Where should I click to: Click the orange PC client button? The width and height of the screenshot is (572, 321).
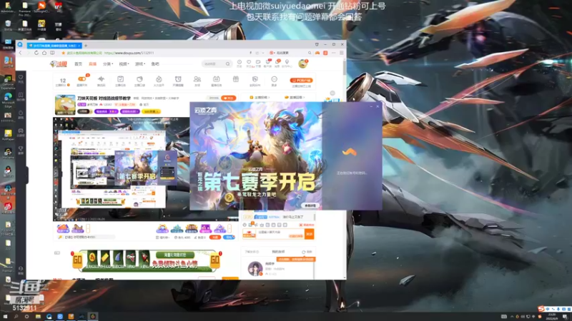[x=301, y=81]
